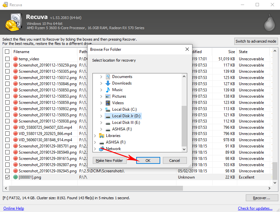The height and width of the screenshot is (212, 280).
Task: Click the Pictures folder icon
Action: [x=108, y=96]
